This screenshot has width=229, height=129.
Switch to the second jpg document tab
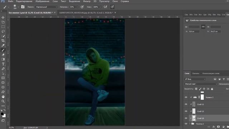point(86,13)
